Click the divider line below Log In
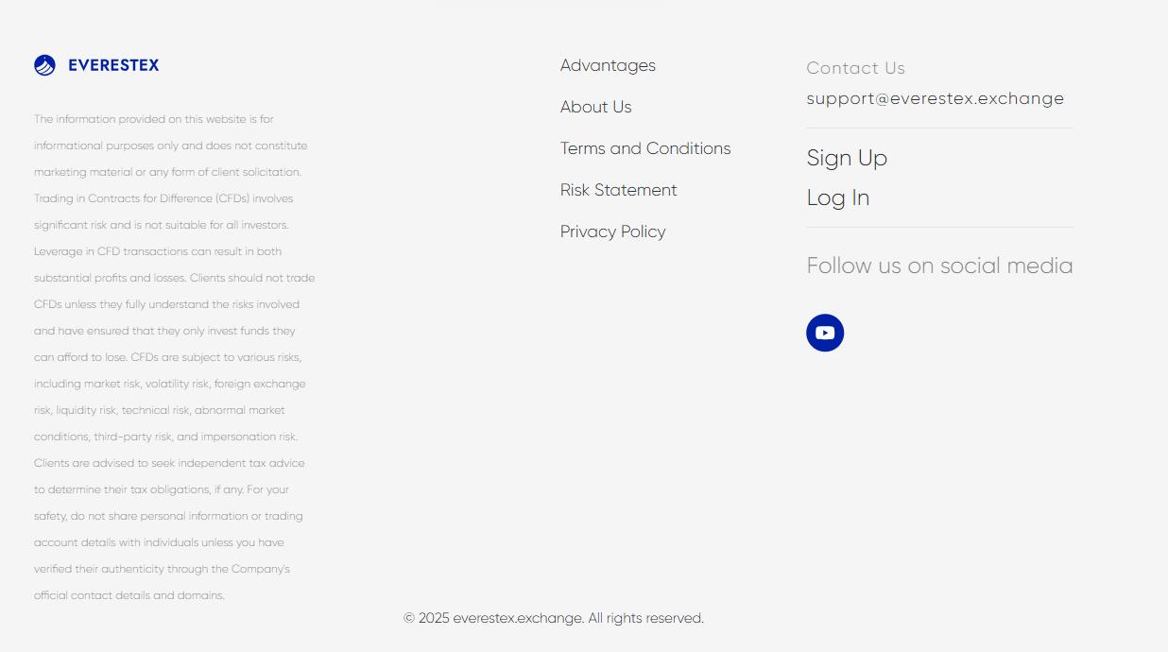 [939, 227]
